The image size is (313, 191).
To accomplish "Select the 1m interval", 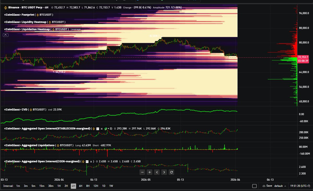I will 18,186.
